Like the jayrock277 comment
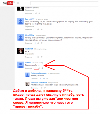The image size is (100, 114). click(x=38, y=29)
